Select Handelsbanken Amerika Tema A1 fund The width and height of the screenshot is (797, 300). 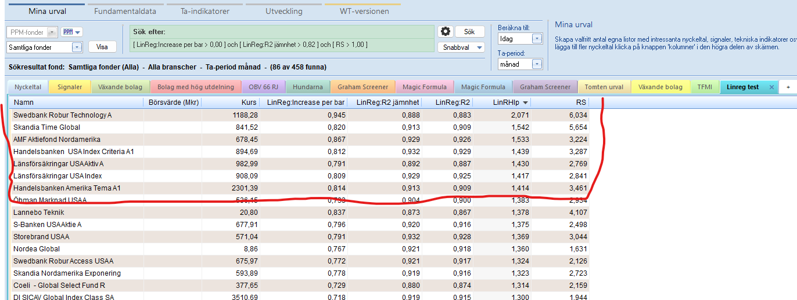(300, 188)
